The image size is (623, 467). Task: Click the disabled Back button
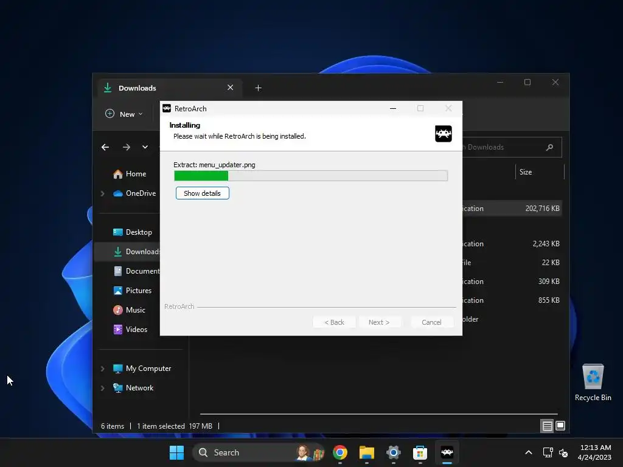(x=334, y=322)
